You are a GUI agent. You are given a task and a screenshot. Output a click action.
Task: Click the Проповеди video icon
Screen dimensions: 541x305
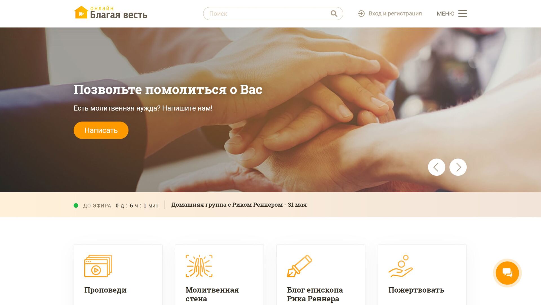coord(98,266)
